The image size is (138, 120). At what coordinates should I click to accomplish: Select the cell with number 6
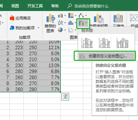(5, 71)
